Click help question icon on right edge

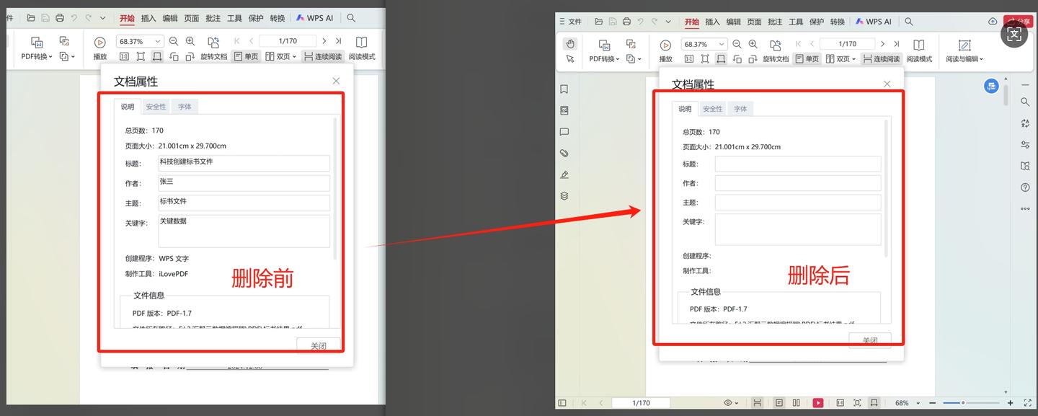(1025, 187)
